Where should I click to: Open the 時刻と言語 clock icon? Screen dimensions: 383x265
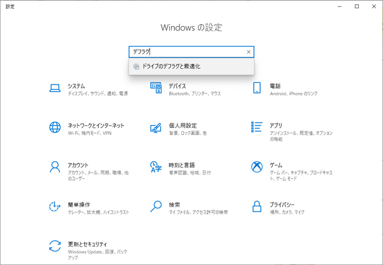point(156,167)
